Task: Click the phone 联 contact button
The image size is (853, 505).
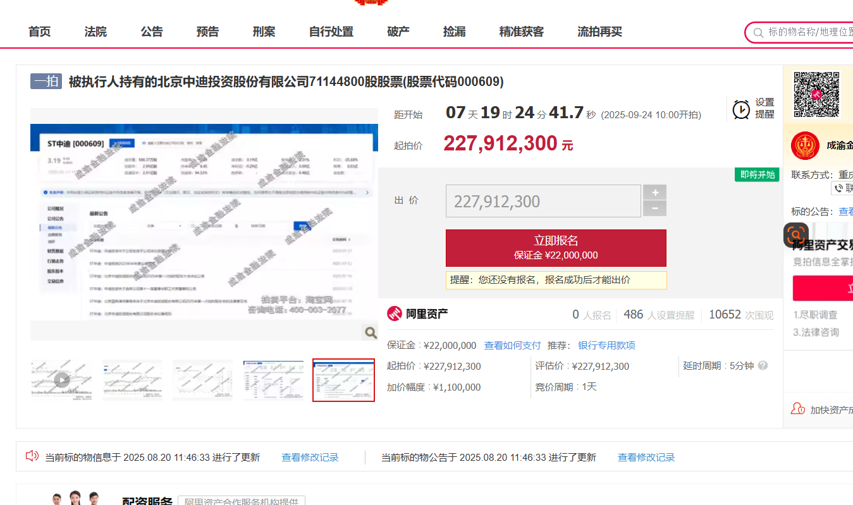Action: coord(842,188)
